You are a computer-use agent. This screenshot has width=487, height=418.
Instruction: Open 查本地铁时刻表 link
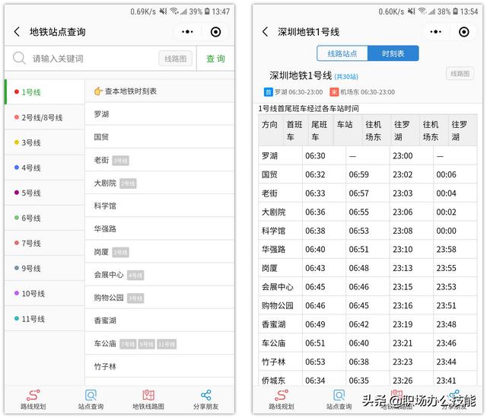(160, 91)
